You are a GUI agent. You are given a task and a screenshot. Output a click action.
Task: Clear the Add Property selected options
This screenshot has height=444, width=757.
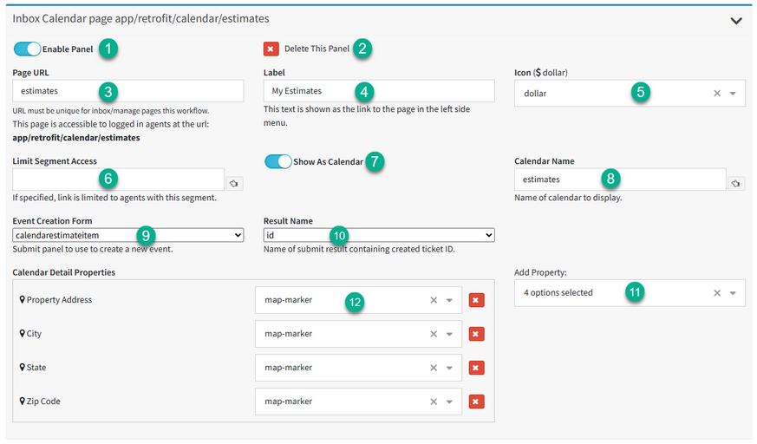tap(717, 293)
